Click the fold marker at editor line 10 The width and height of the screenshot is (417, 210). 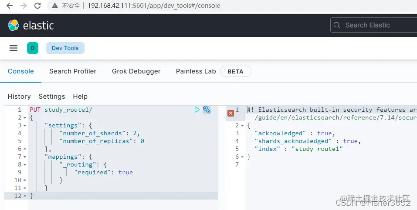(25, 180)
